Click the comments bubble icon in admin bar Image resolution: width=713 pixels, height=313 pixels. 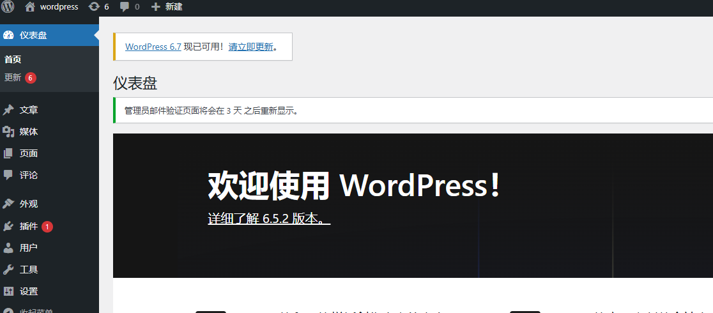click(x=125, y=7)
